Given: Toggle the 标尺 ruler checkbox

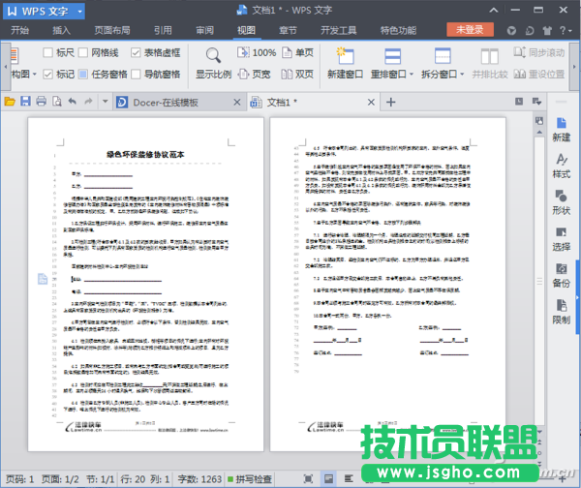Looking at the screenshot, I should tap(48, 53).
